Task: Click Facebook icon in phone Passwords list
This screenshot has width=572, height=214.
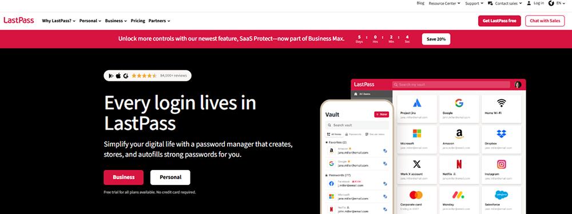Action: pyautogui.click(x=331, y=183)
